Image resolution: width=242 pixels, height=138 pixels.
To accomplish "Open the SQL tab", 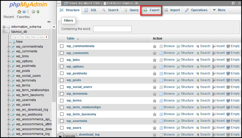I will pos(90,10).
